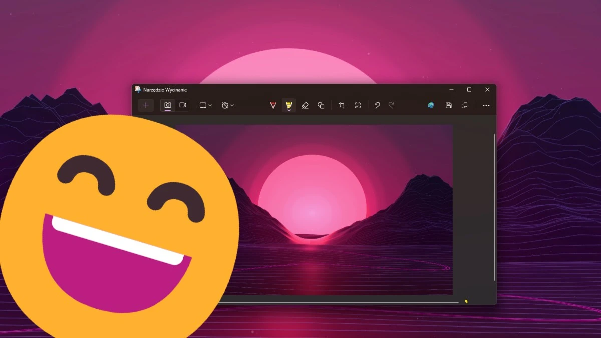Switch to screen recording mode
This screenshot has width=601, height=338.
coord(183,105)
